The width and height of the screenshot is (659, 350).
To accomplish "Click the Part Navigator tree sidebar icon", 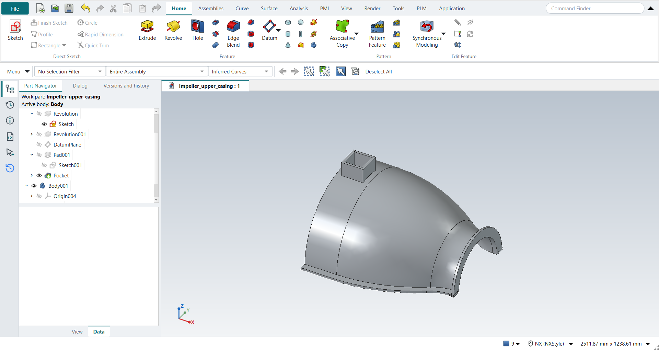I will pos(10,89).
